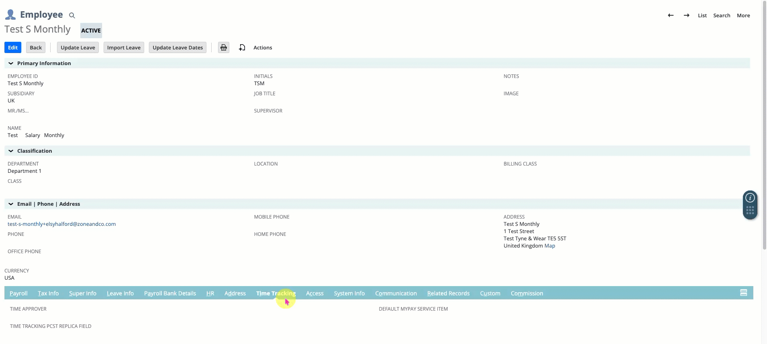Open the List link

point(702,15)
